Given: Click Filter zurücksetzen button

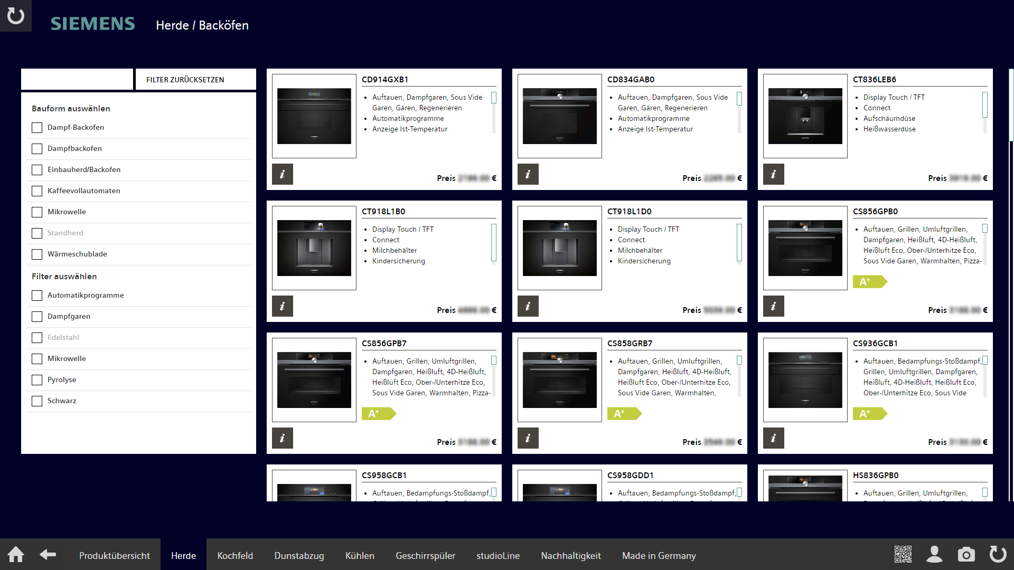Looking at the screenshot, I should tap(195, 80).
